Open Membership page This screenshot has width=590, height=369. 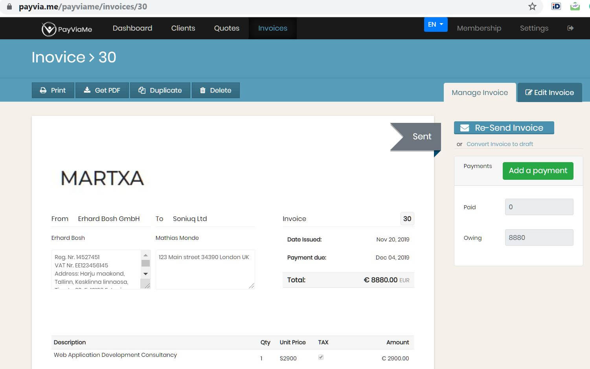[479, 28]
